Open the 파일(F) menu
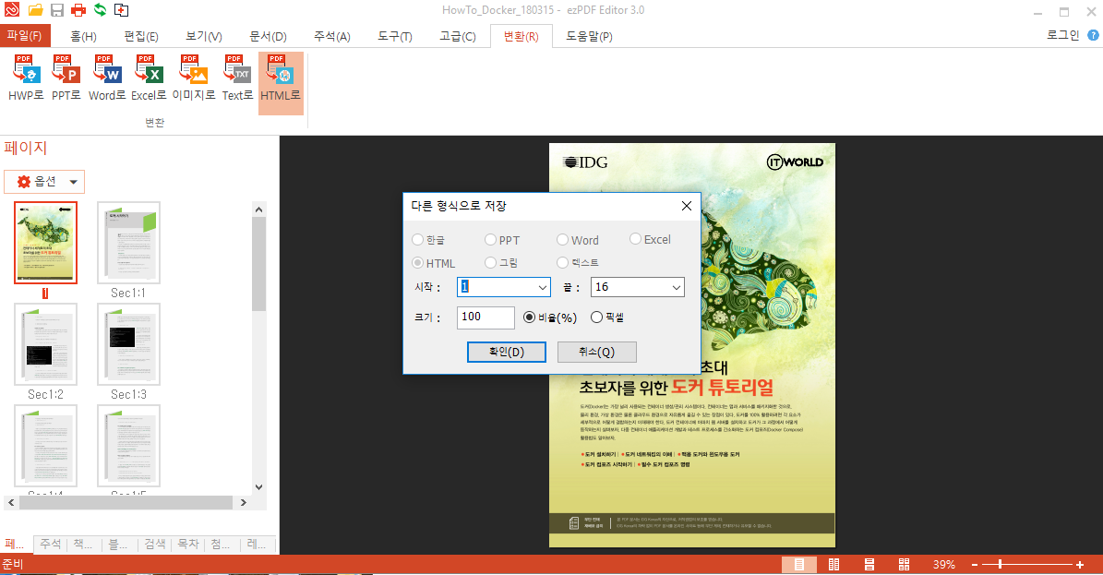 [25, 35]
